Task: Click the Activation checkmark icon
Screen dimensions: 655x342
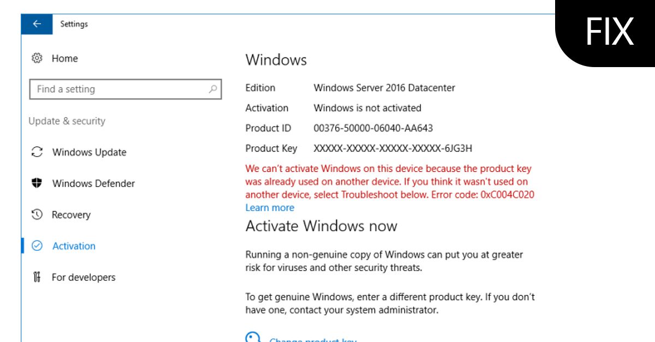Action: (x=37, y=246)
